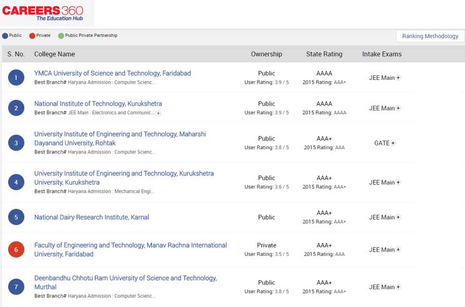Expand intake exams for Kurukshetra University row
This screenshot has width=465, height=307.
[x=398, y=182]
